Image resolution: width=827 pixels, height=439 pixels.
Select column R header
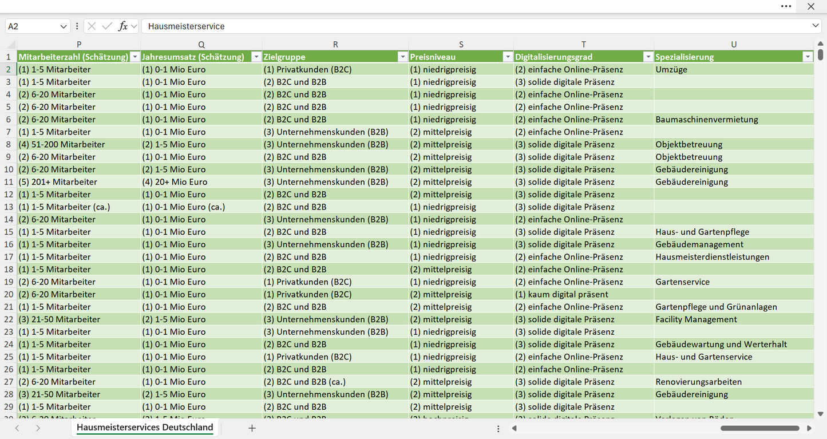pos(335,44)
